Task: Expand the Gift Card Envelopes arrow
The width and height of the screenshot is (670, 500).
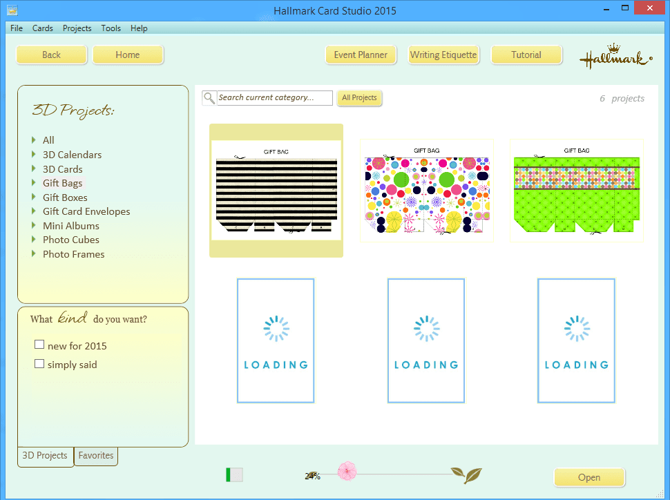Action: 34,211
